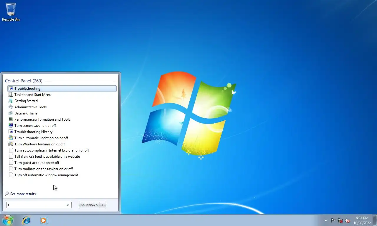Screen dimensions: 377x226
Task: Click the network status tray icon
Action: 340,220
